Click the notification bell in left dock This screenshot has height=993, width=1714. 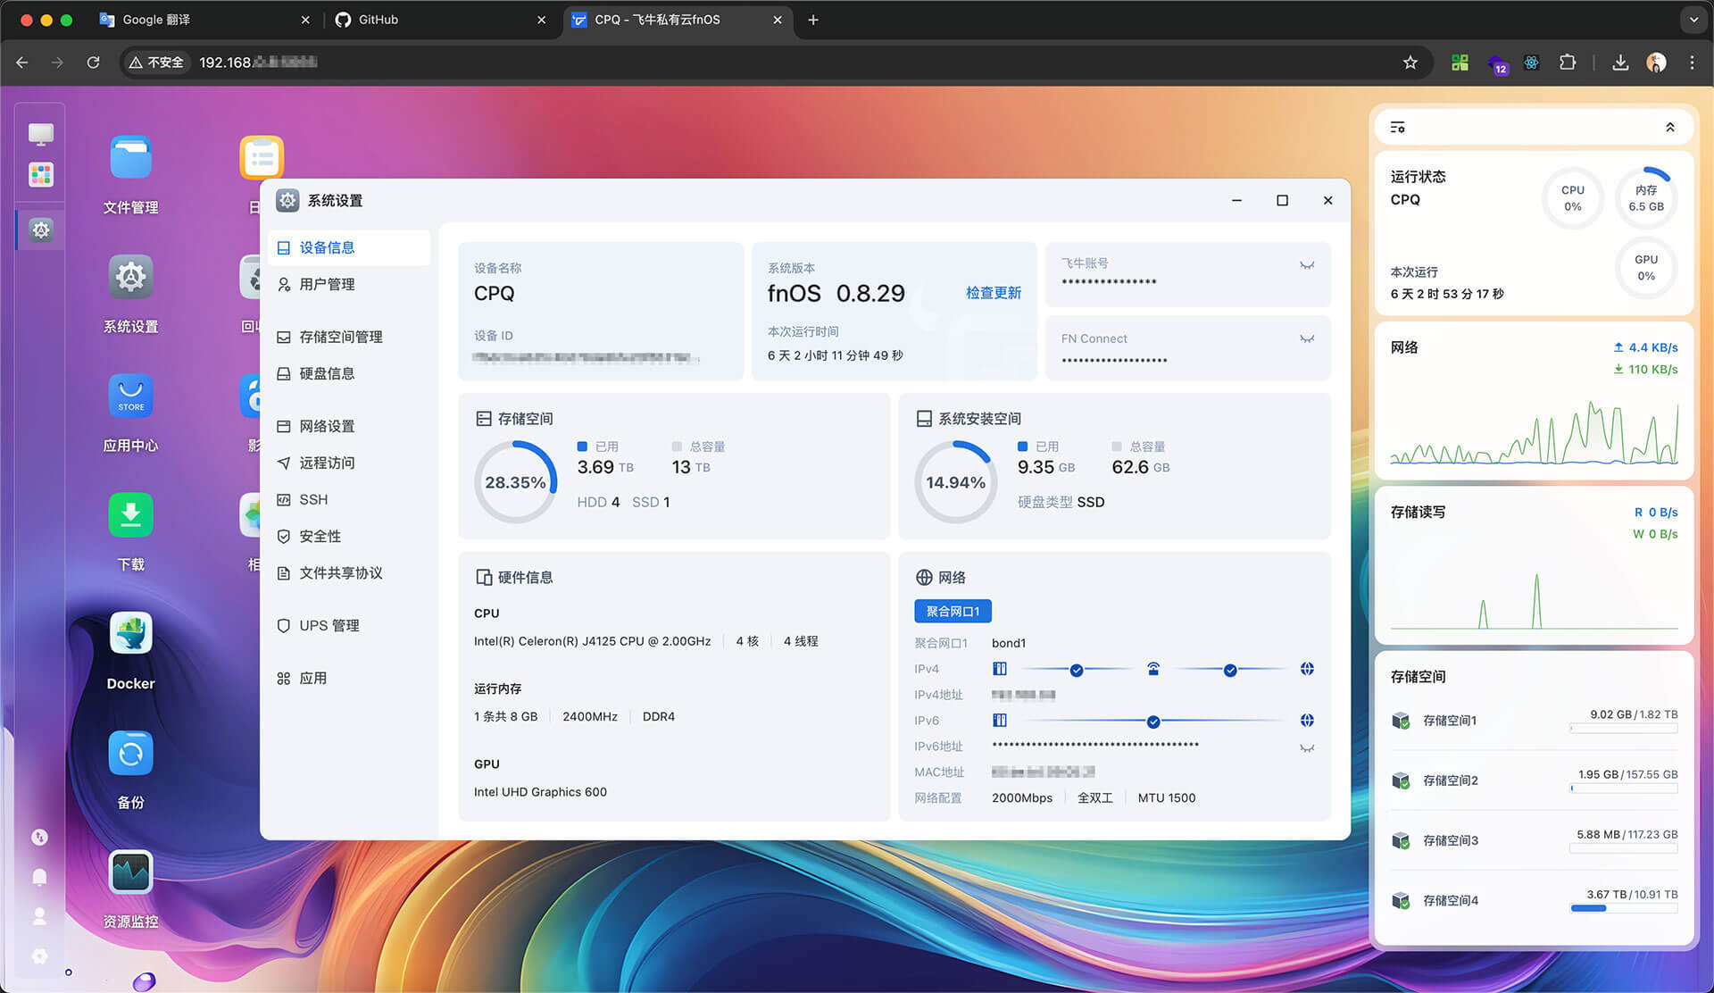tap(39, 876)
